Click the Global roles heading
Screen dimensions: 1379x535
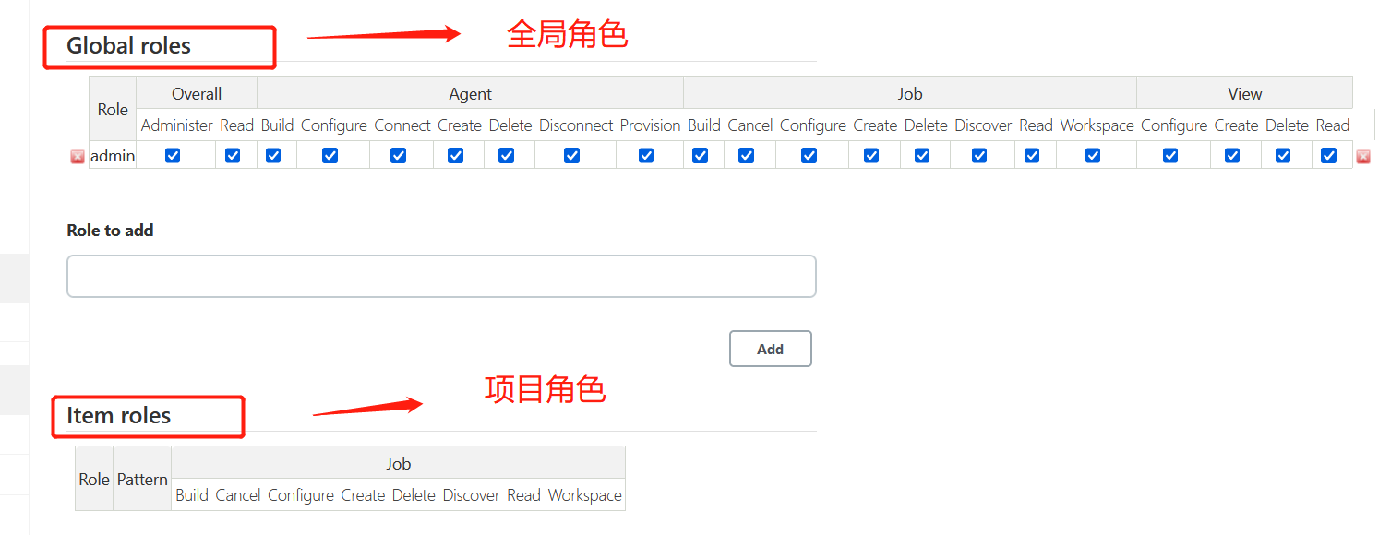click(128, 46)
